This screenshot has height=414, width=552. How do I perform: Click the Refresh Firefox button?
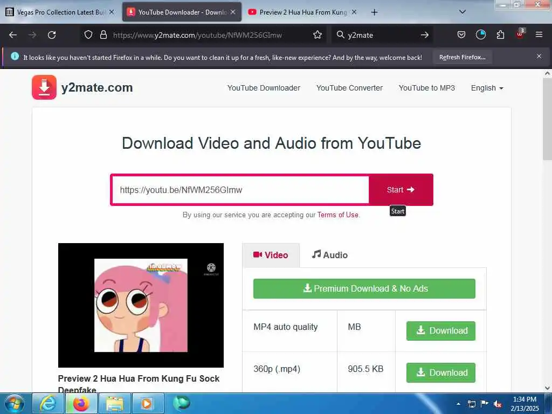click(462, 57)
